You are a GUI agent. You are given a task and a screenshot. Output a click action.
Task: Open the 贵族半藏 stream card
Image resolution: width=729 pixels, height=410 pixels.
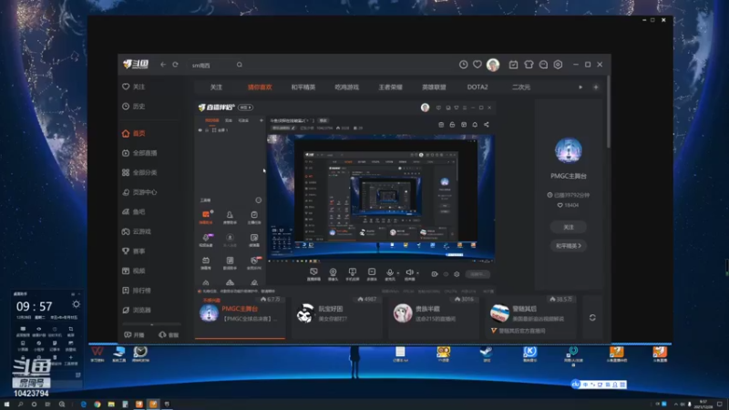pos(435,317)
